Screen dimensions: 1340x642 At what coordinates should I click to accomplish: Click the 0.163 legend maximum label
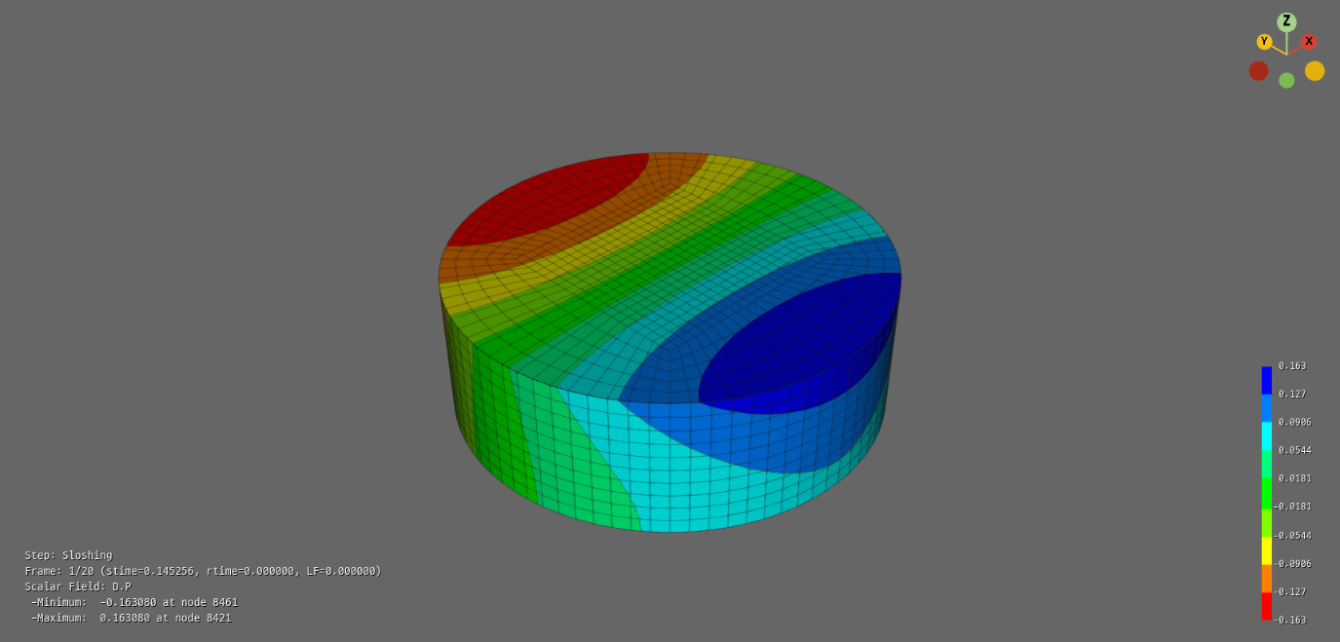(1292, 366)
